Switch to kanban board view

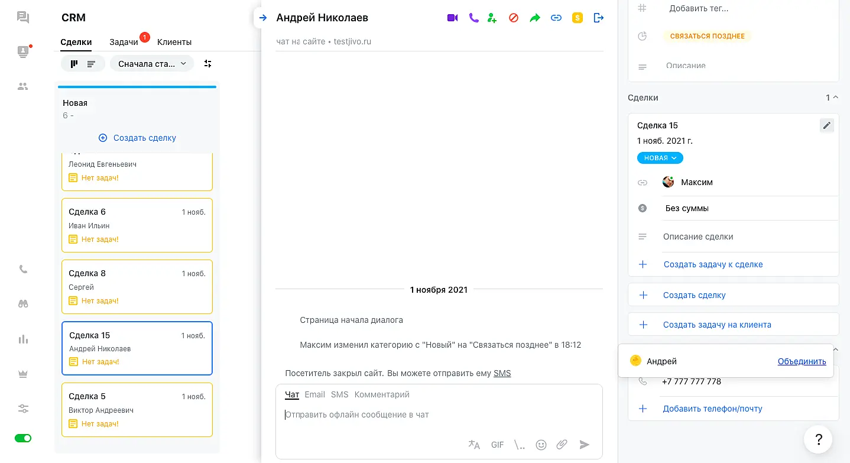(x=74, y=64)
